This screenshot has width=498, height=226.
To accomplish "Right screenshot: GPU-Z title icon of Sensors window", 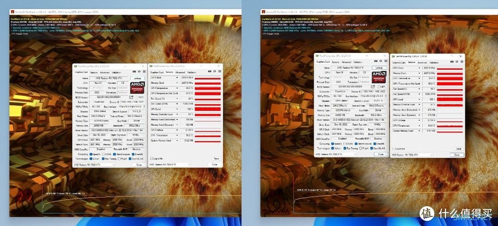I will pyautogui.click(x=393, y=56).
